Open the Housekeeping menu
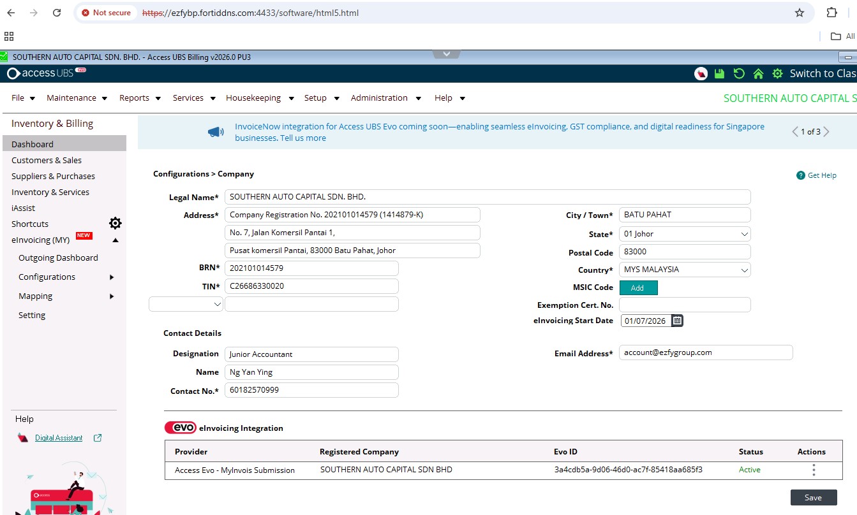The width and height of the screenshot is (857, 515). (259, 98)
